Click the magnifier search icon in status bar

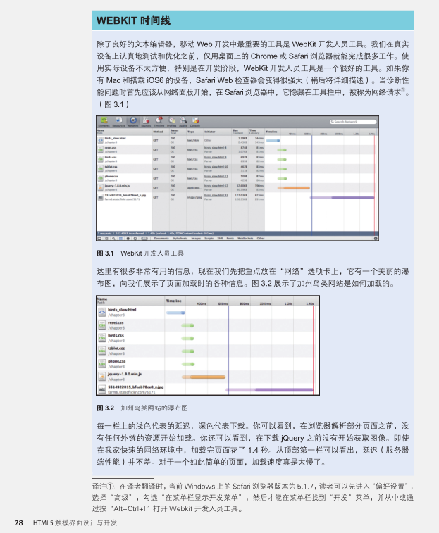click(113, 238)
